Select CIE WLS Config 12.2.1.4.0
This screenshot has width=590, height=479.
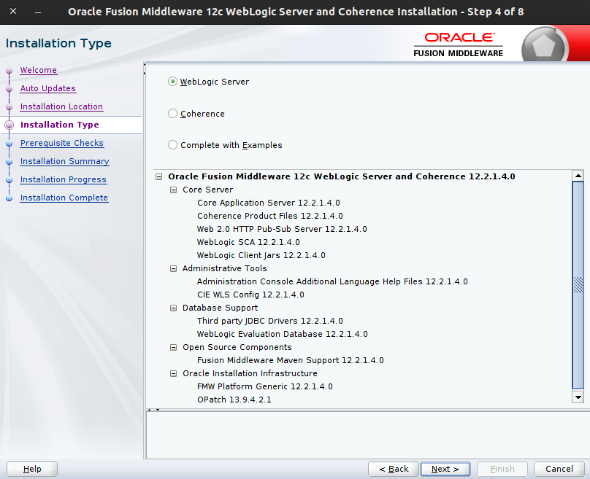tap(250, 295)
